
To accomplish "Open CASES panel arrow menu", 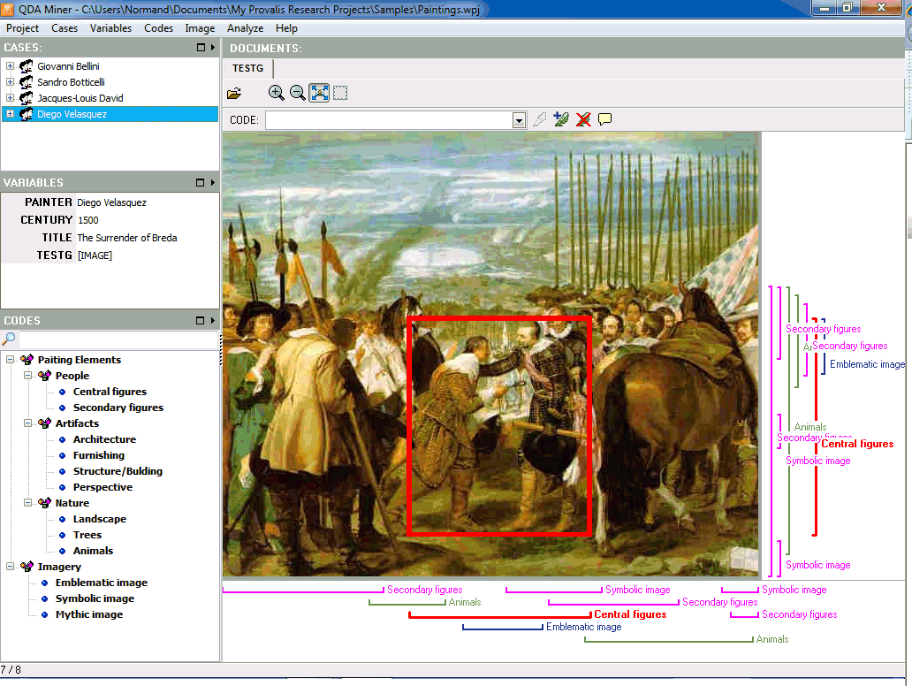I will 213,48.
